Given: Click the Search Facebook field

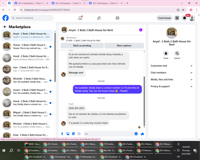Looking at the screenshot, I should (32, 18).
